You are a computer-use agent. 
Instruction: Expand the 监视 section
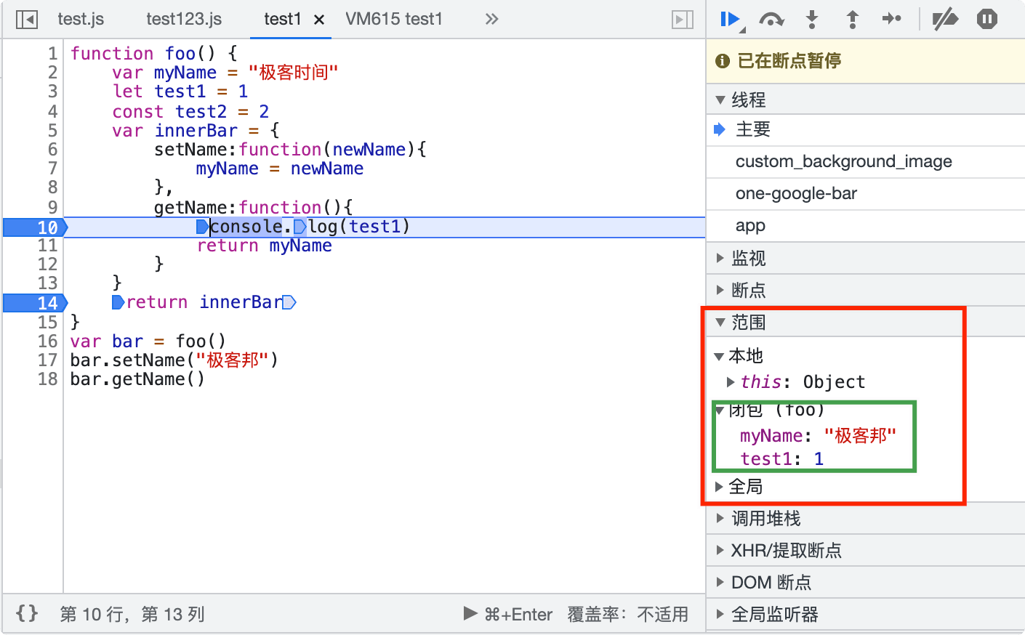pos(748,259)
